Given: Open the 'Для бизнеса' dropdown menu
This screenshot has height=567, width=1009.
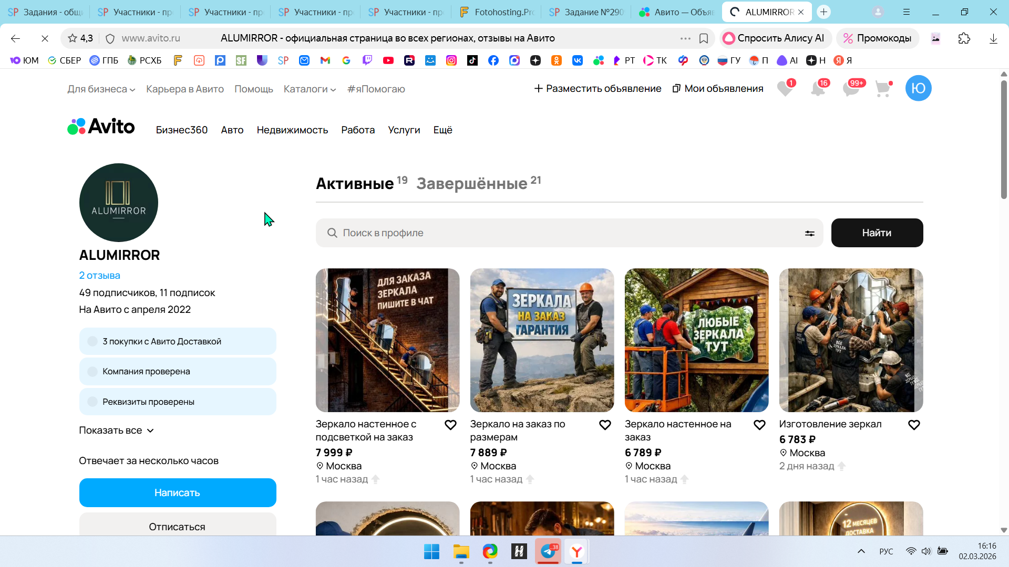Looking at the screenshot, I should [101, 89].
